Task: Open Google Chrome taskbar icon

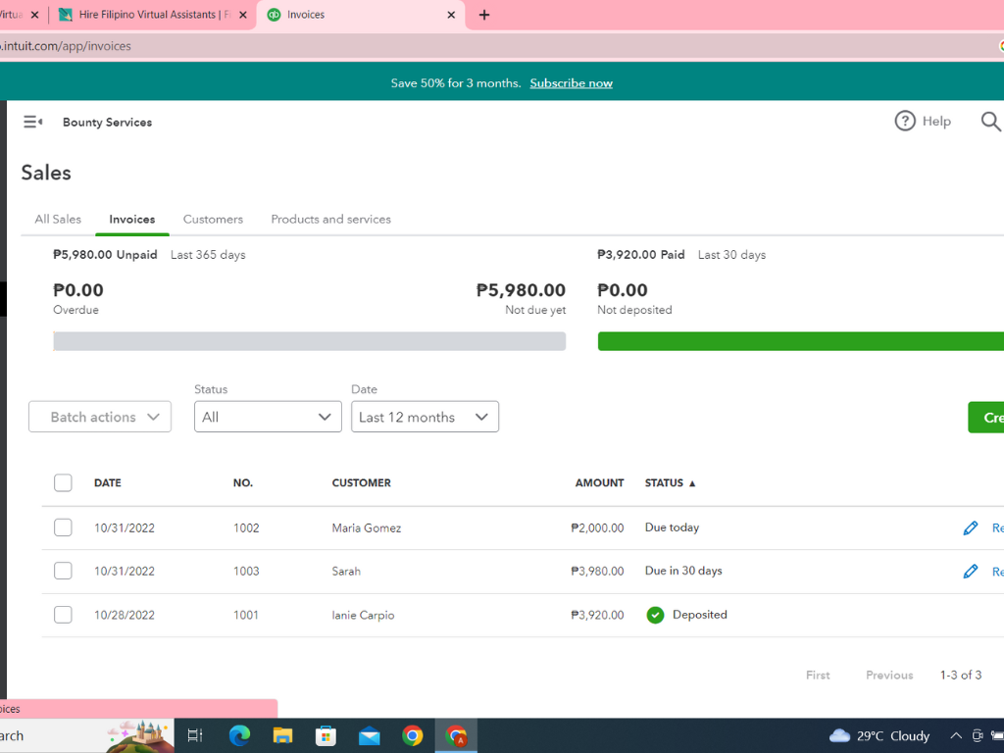Action: [413, 735]
